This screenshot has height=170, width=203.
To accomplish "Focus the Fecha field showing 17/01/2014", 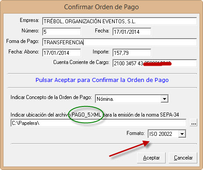I will [x=132, y=32].
